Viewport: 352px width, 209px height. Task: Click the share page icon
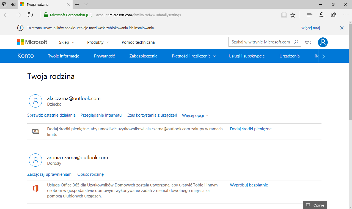[334, 15]
